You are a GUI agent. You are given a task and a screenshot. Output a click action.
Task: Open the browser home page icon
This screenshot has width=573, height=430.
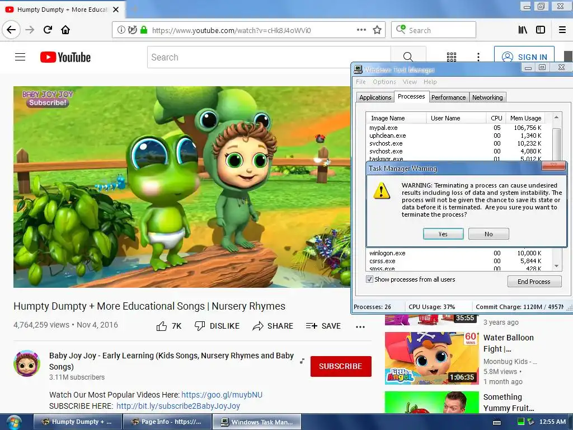(x=65, y=30)
